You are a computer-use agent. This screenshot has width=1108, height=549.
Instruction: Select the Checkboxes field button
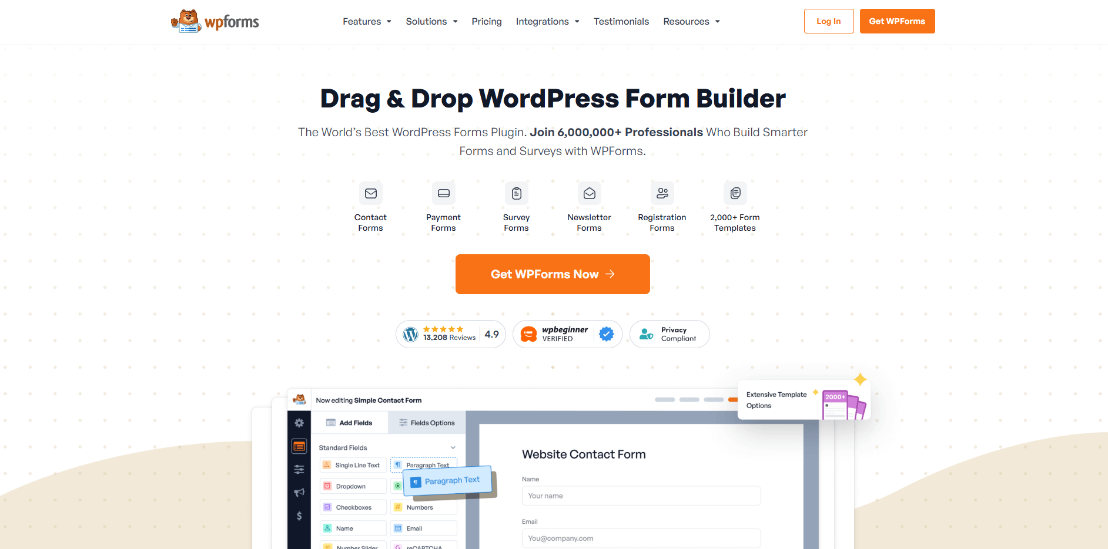pos(353,507)
